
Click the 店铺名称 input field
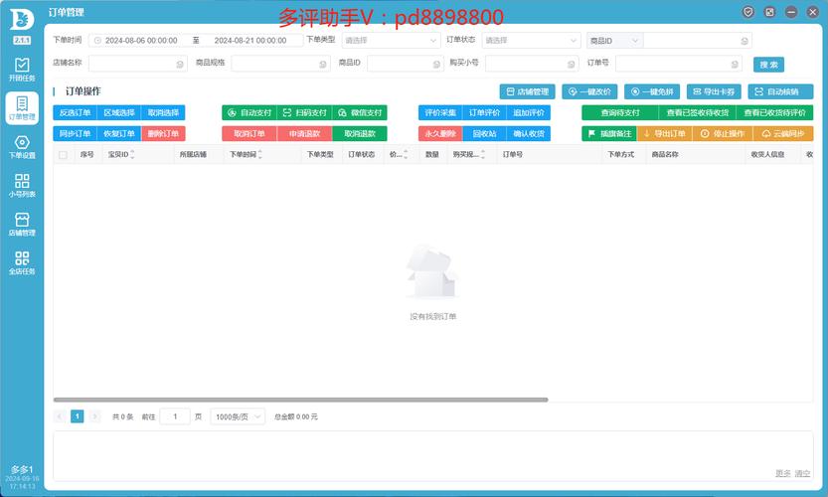(138, 64)
